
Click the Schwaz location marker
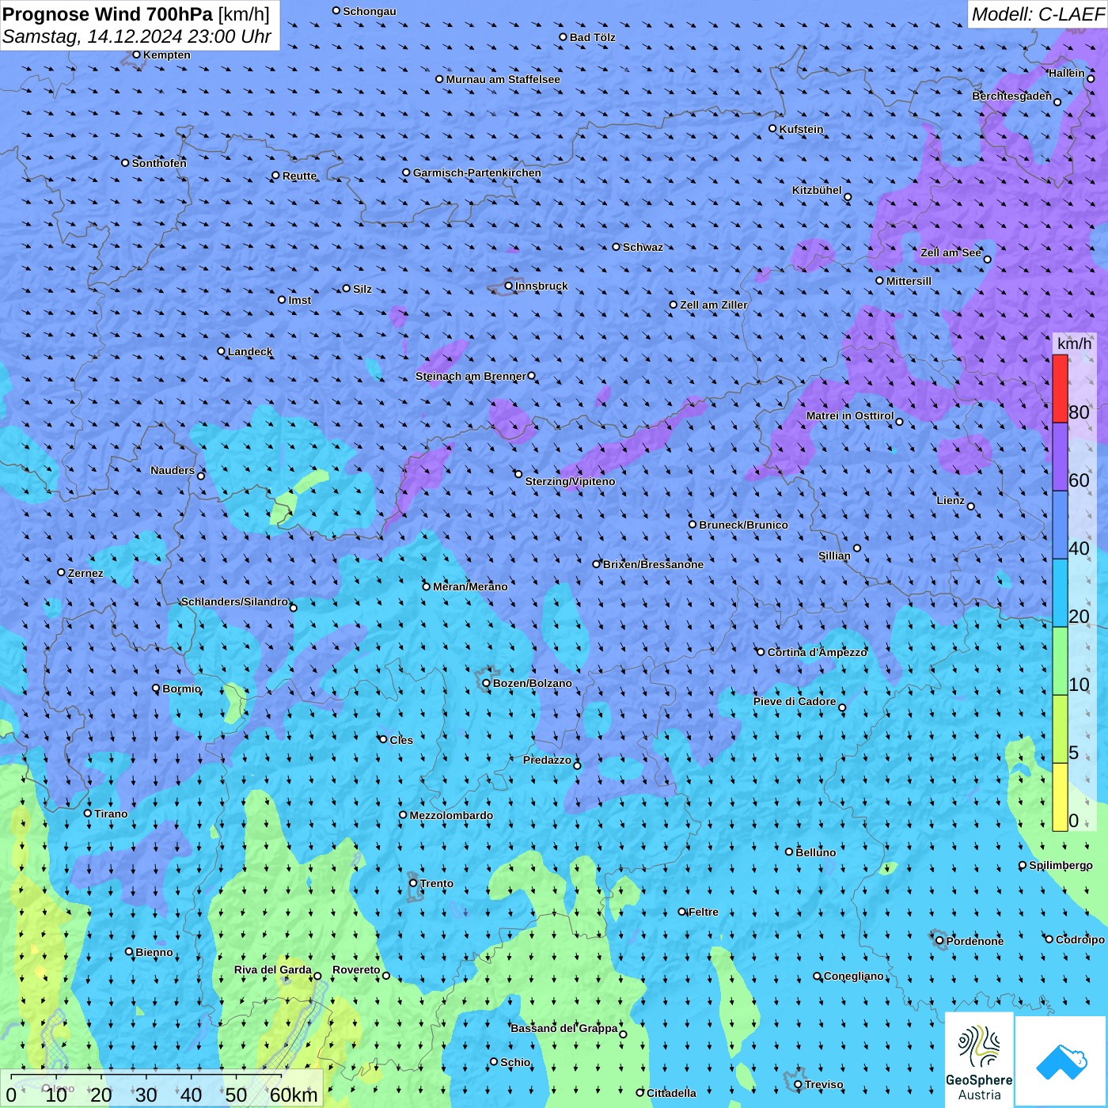click(616, 247)
